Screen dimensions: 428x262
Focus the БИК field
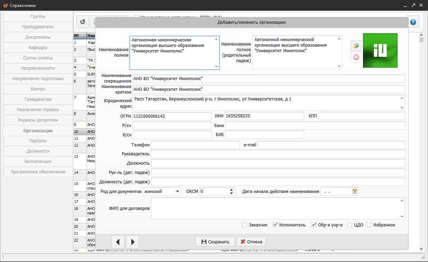tap(264, 135)
